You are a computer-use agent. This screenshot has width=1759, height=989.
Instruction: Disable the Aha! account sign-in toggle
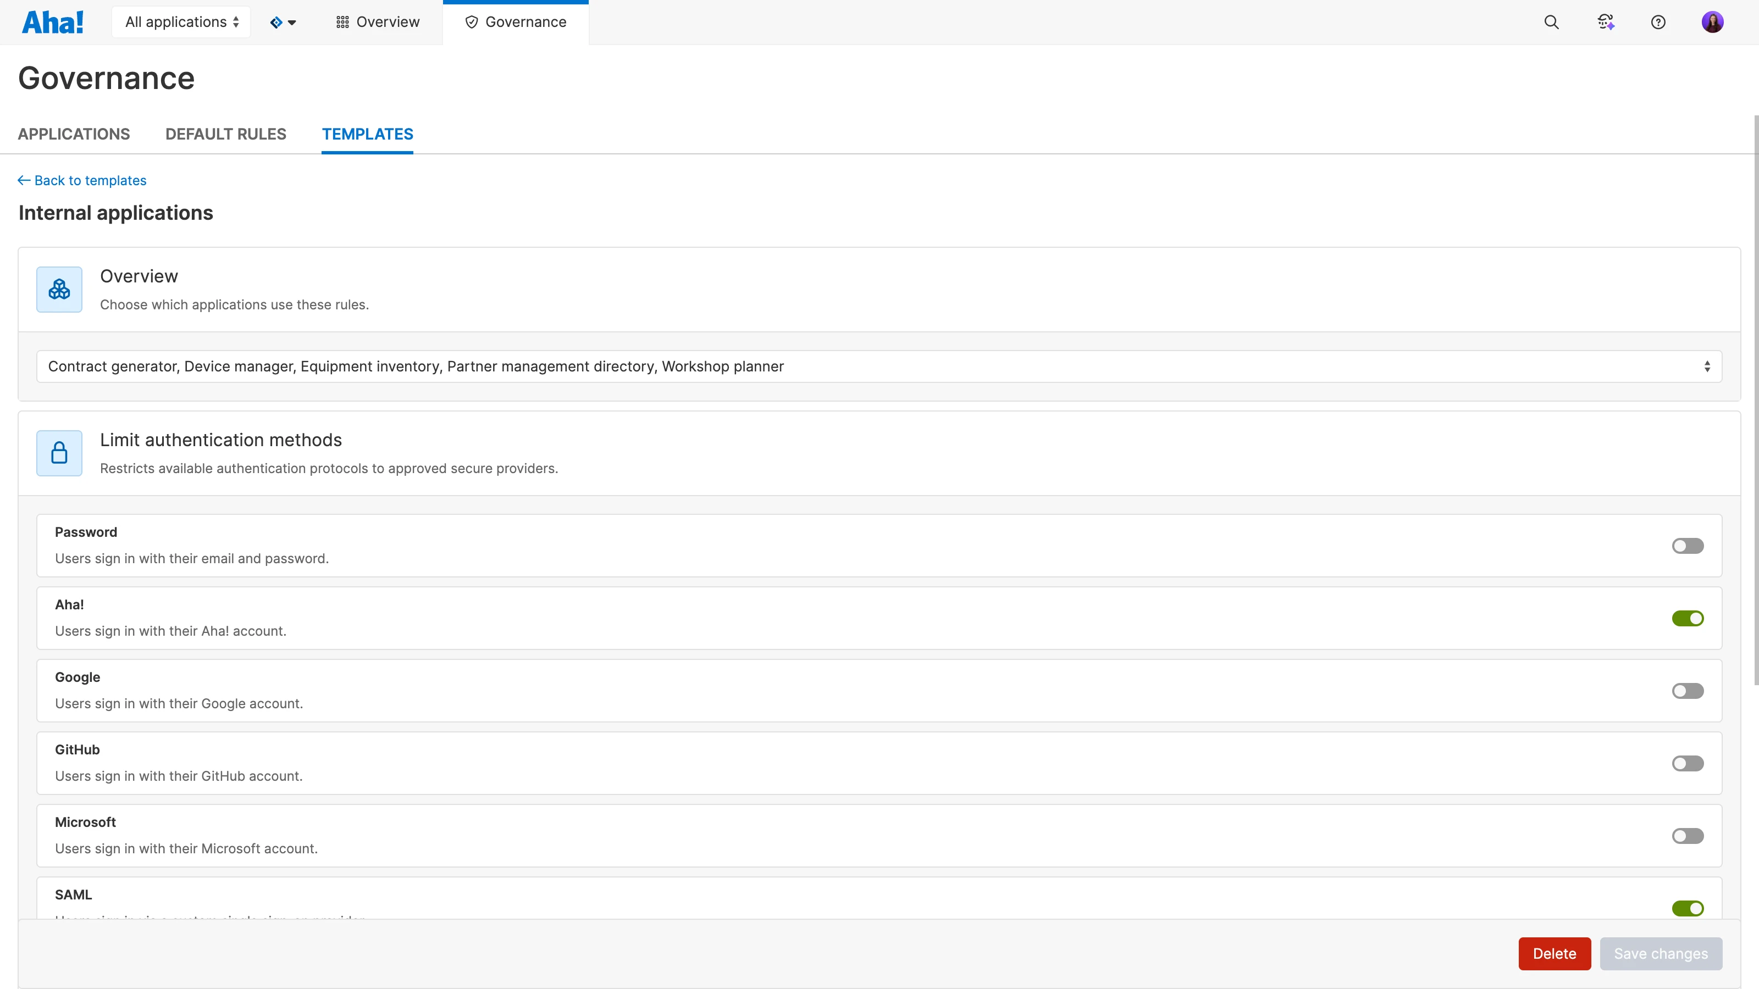coord(1688,618)
